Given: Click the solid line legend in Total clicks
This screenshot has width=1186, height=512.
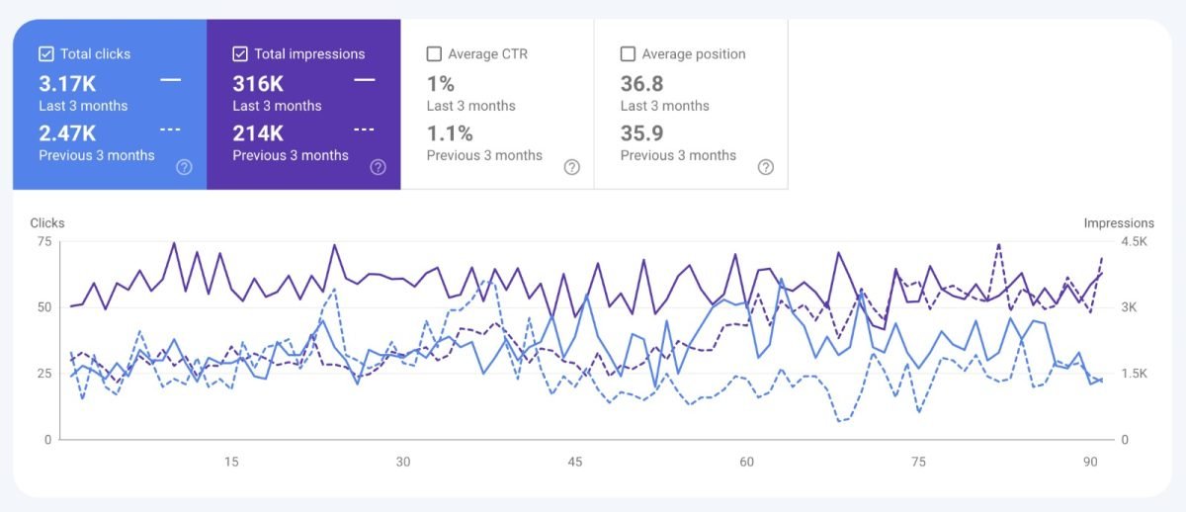Looking at the screenshot, I should click(x=170, y=79).
